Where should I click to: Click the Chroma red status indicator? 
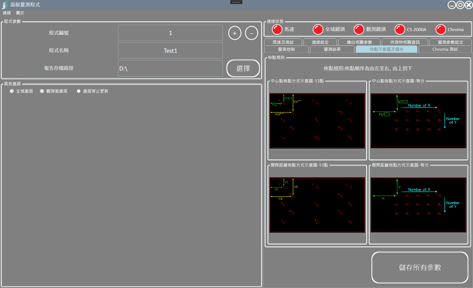pos(441,29)
